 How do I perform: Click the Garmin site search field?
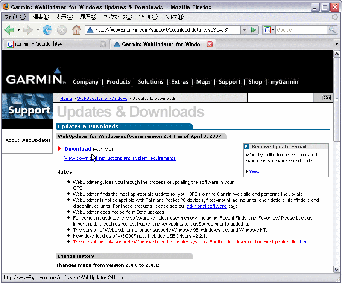point(281,98)
